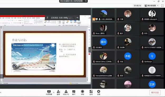Collapse participant panel with the side arrow
This screenshot has height=97, width=165.
(x=90, y=50)
